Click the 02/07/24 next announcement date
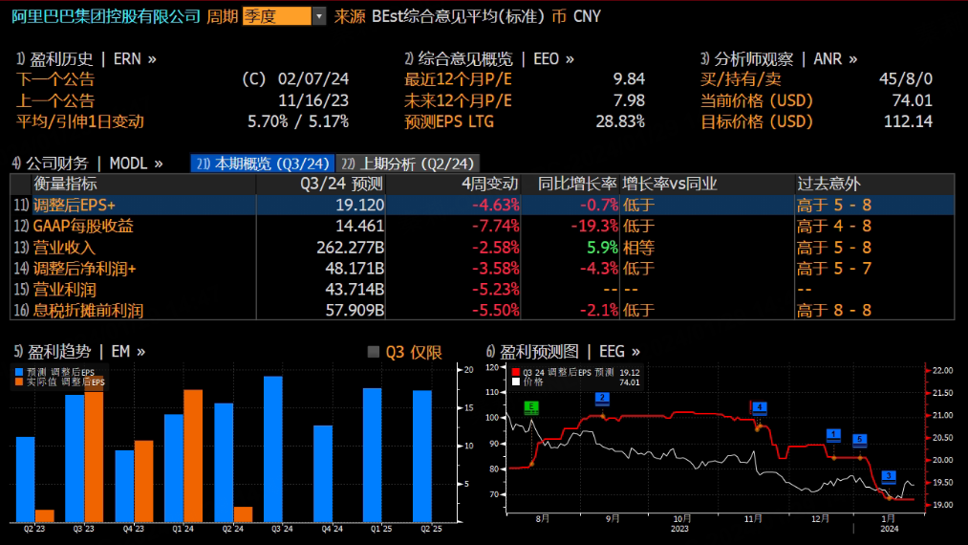The height and width of the screenshot is (545, 968). 313,79
